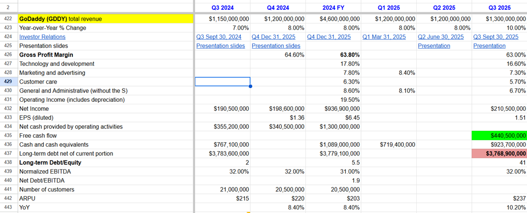Select the 8.40% marketing cell in Q1 2025

[x=389, y=73]
